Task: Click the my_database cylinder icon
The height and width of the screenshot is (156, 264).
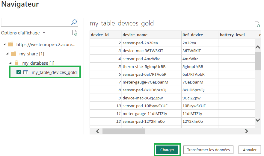Action: [x=16, y=63]
